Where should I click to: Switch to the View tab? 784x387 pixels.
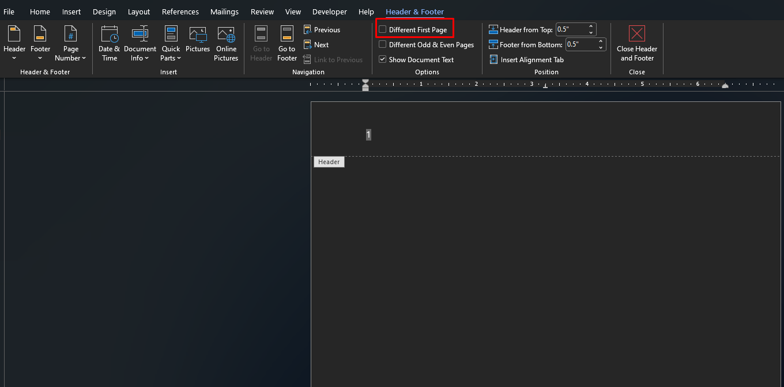(x=293, y=12)
